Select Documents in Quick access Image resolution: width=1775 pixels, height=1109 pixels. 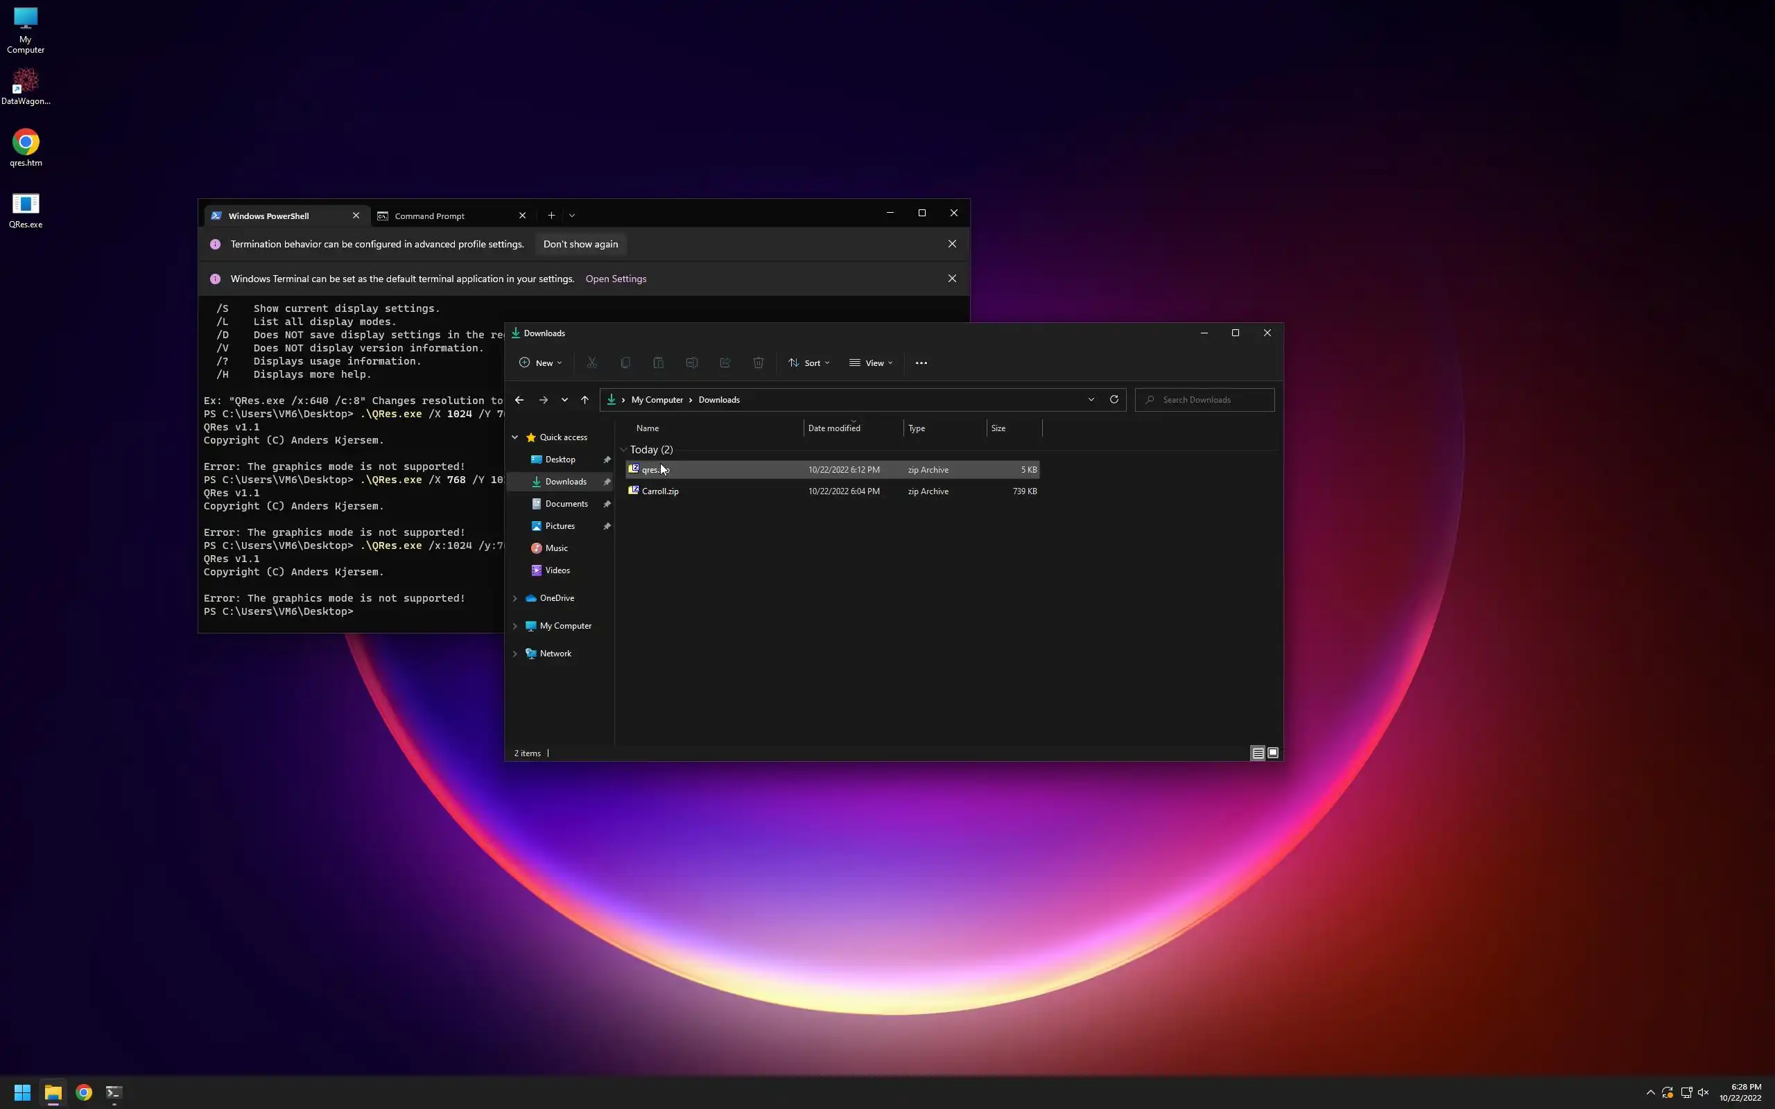pyautogui.click(x=566, y=504)
